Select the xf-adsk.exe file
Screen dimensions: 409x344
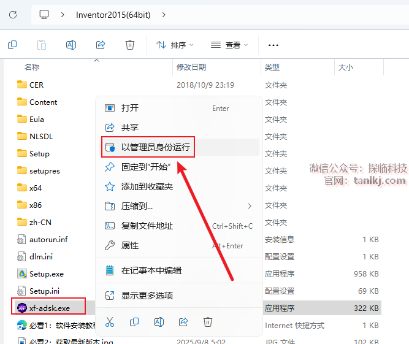48,308
